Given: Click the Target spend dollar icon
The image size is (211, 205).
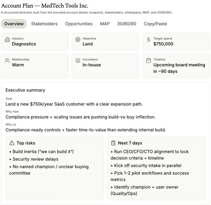Looking at the screenshot, I should click(x=148, y=40).
